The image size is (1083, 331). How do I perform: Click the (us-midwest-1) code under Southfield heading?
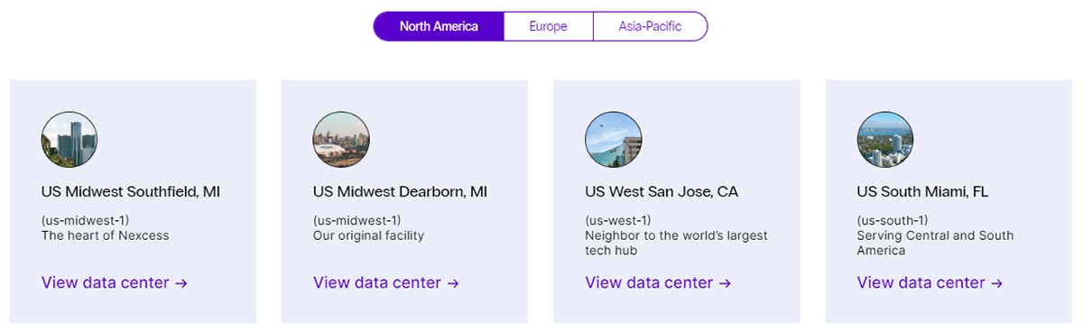pyautogui.click(x=86, y=220)
